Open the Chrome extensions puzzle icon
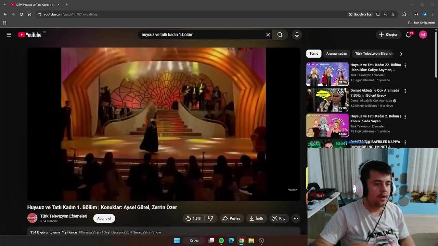Viewport: 438px width, 246px height. [x=404, y=14]
